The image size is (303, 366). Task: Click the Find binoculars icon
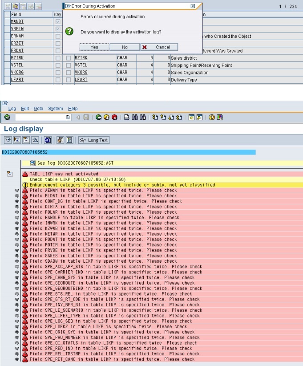[134, 117]
